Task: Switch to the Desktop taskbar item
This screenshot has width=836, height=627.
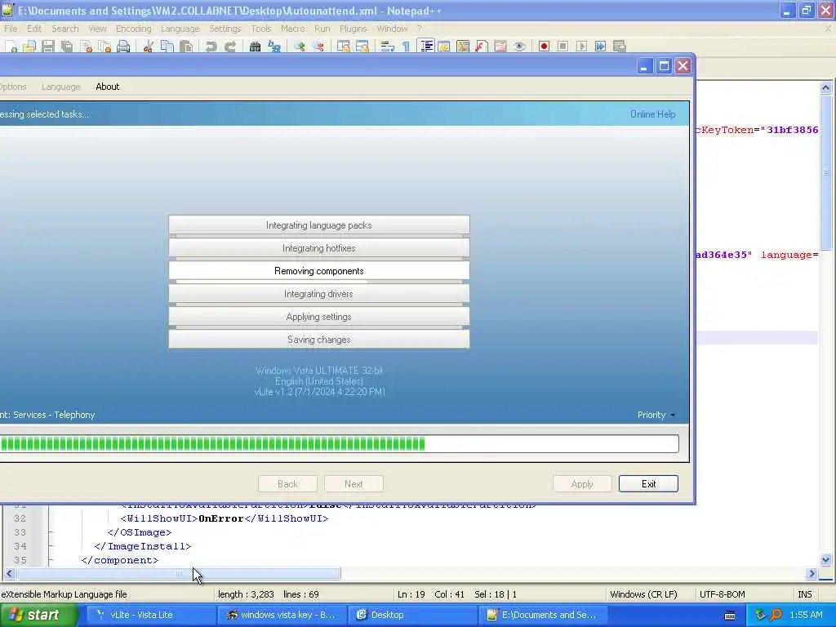Action: click(x=412, y=615)
